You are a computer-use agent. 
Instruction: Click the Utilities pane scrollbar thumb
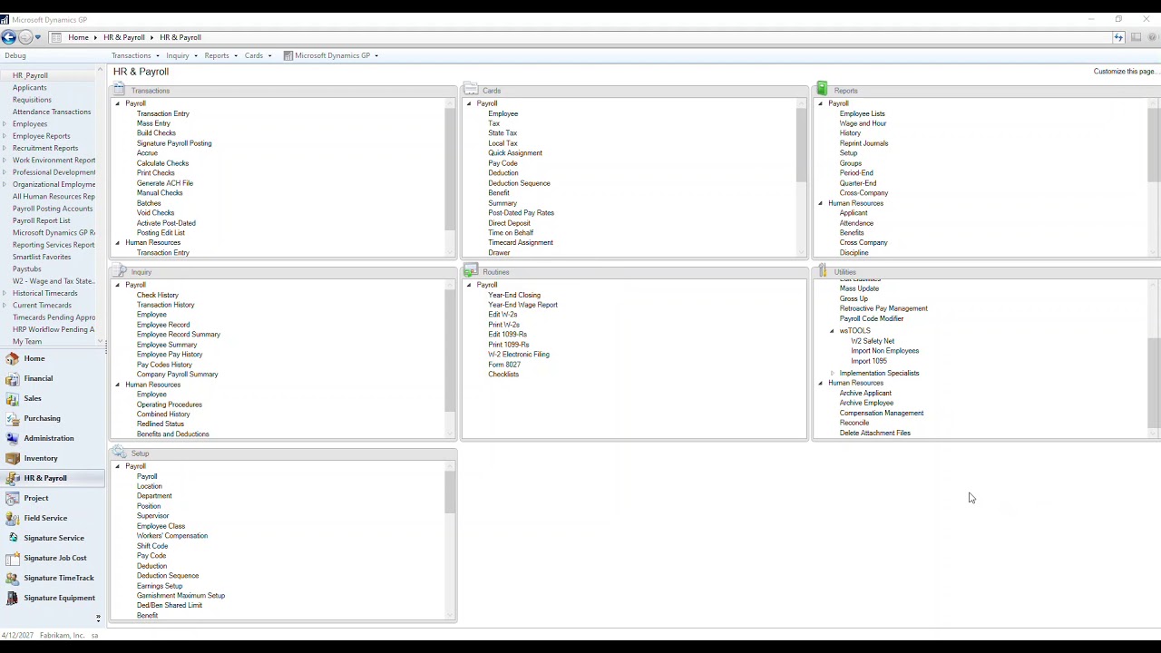tap(1154, 381)
